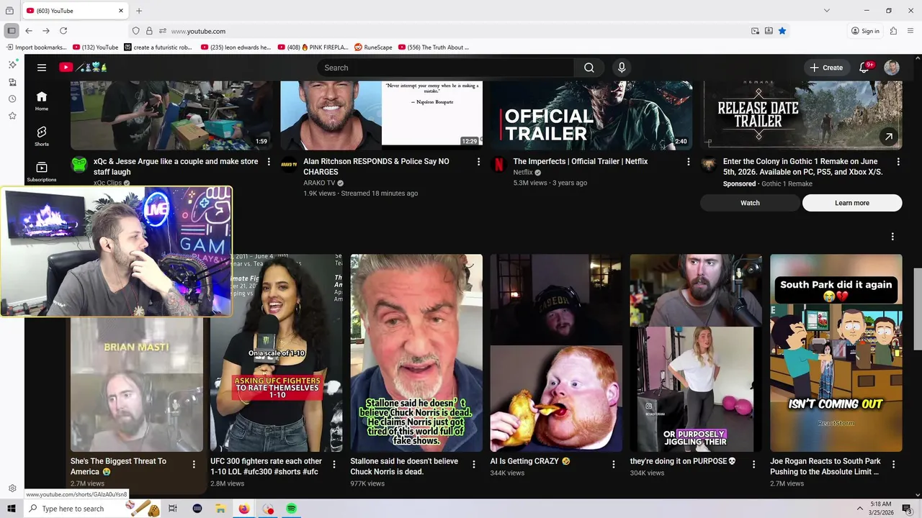Open sidebar bookmarks star icon
Viewport: 922px width, 518px height.
(12, 116)
